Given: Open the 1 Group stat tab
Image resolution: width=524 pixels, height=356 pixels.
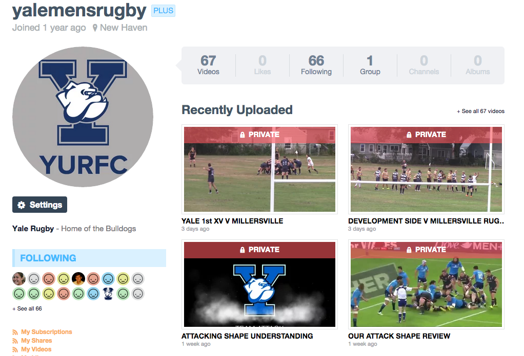Looking at the screenshot, I should (x=370, y=65).
